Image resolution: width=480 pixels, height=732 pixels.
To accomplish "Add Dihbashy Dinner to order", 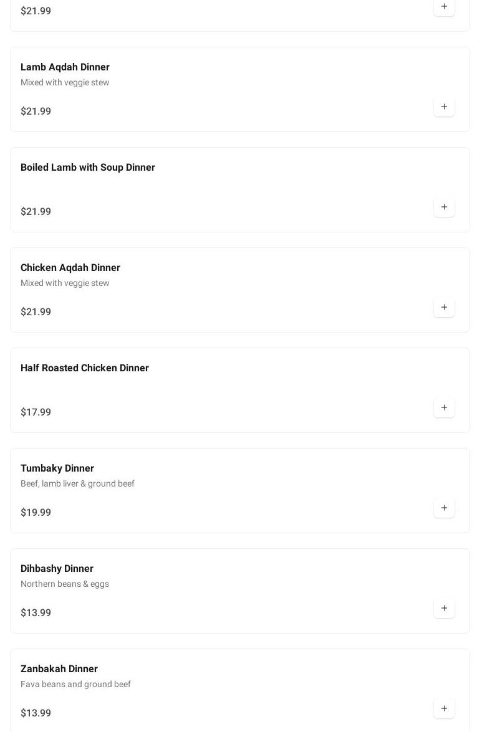I will (444, 608).
